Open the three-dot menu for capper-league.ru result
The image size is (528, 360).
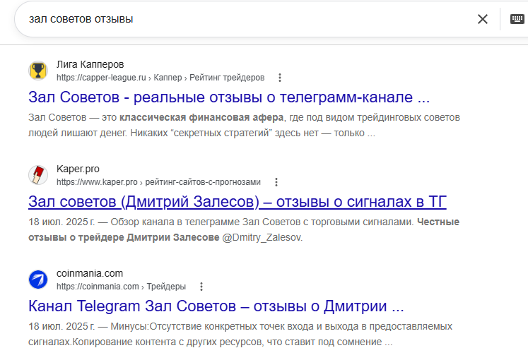point(279,78)
